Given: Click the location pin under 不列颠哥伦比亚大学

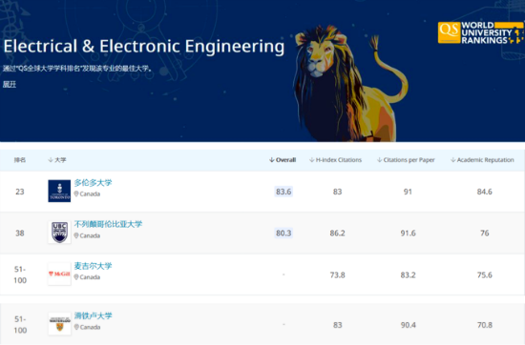Looking at the screenshot, I should click(76, 235).
